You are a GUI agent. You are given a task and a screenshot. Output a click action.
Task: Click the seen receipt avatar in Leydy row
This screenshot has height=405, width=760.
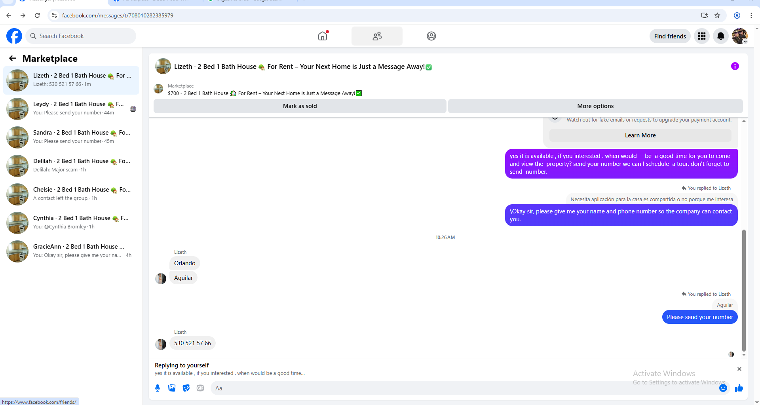[x=133, y=109]
